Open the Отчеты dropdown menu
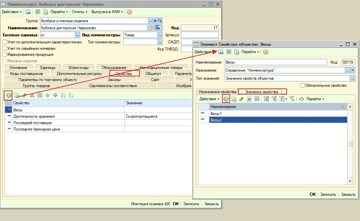360x221 pixels. click(x=80, y=12)
